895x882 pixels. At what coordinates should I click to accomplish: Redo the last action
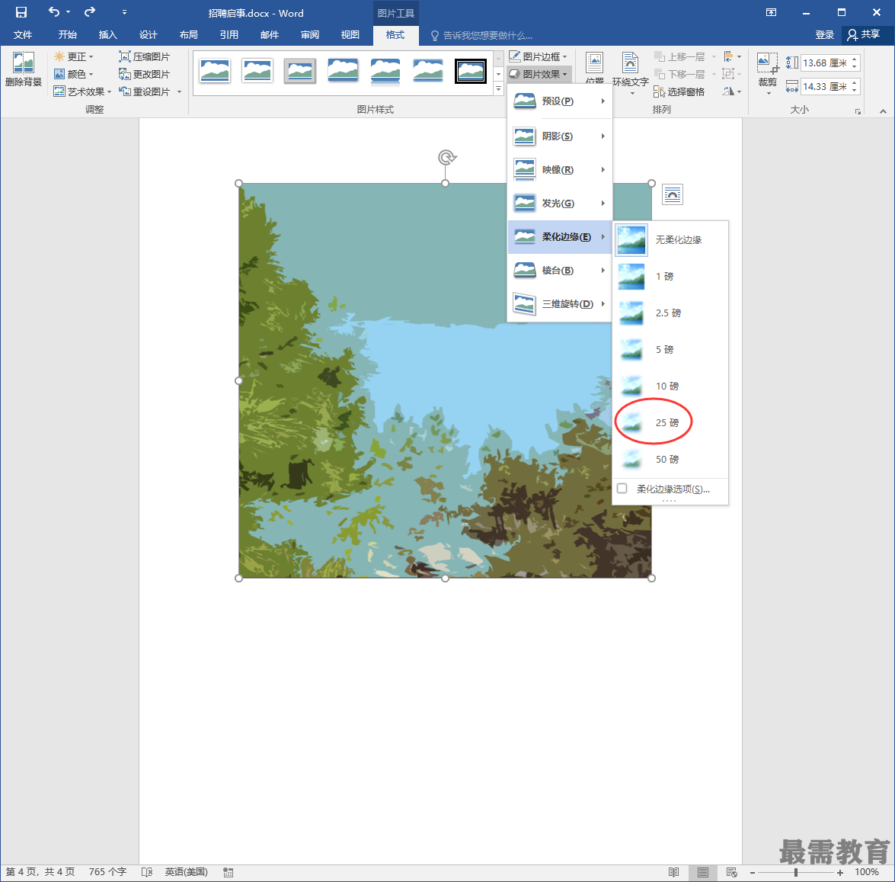[x=90, y=12]
